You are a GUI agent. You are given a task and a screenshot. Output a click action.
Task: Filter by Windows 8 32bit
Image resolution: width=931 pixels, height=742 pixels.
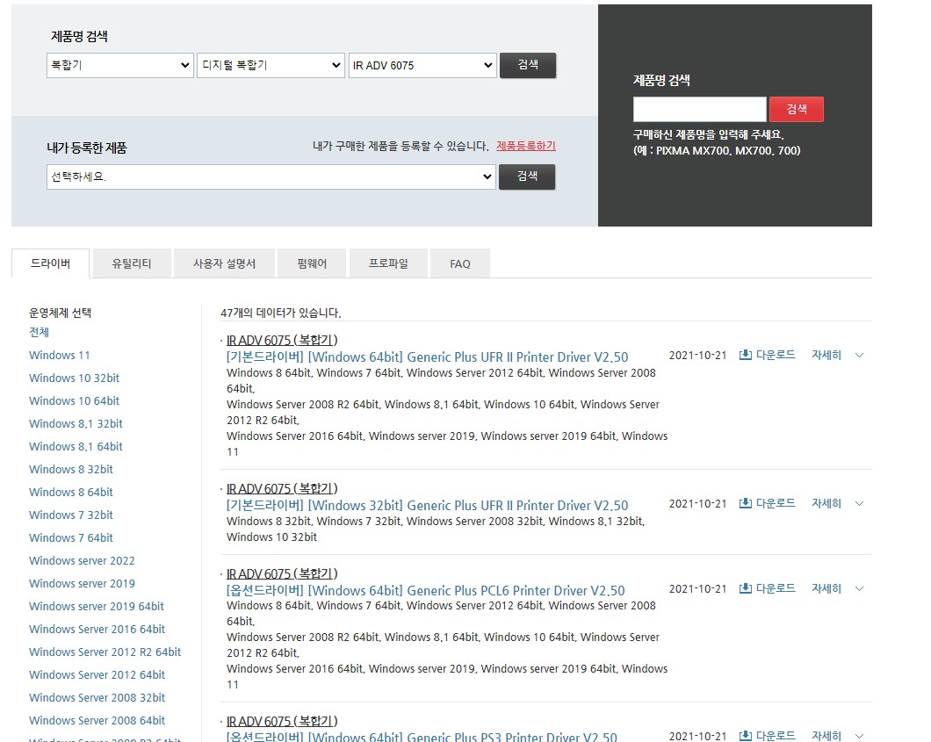tap(71, 470)
